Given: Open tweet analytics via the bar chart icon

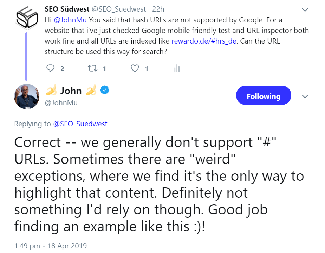Looking at the screenshot, I should [177, 68].
